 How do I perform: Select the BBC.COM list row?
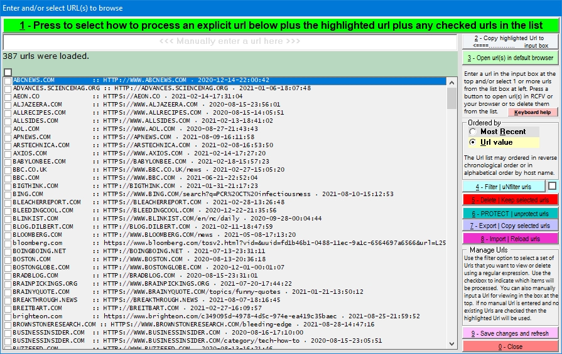[x=229, y=178]
